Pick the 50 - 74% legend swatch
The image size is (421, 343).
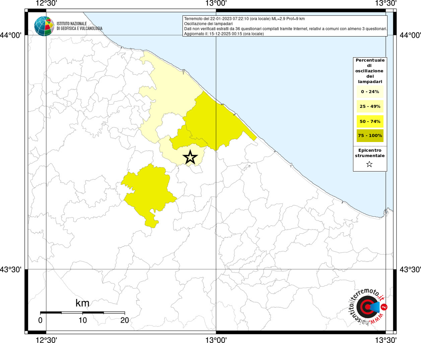pos(370,121)
